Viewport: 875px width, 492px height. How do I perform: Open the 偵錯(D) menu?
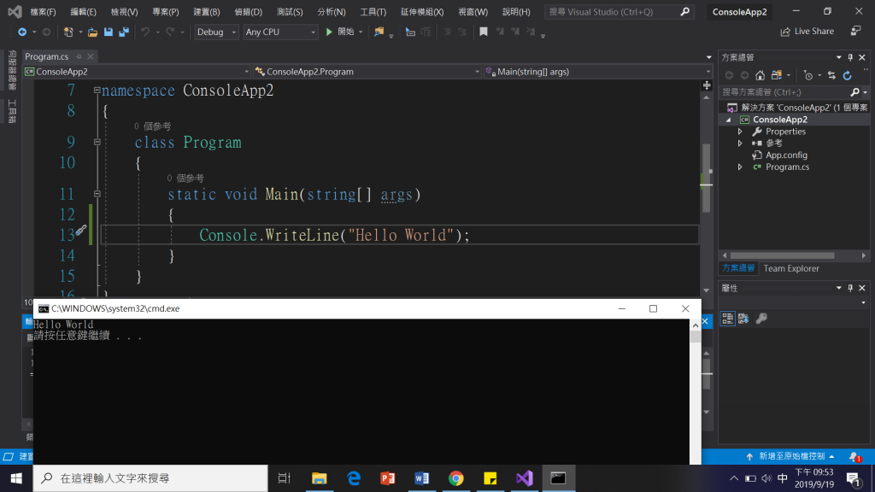pyautogui.click(x=249, y=12)
